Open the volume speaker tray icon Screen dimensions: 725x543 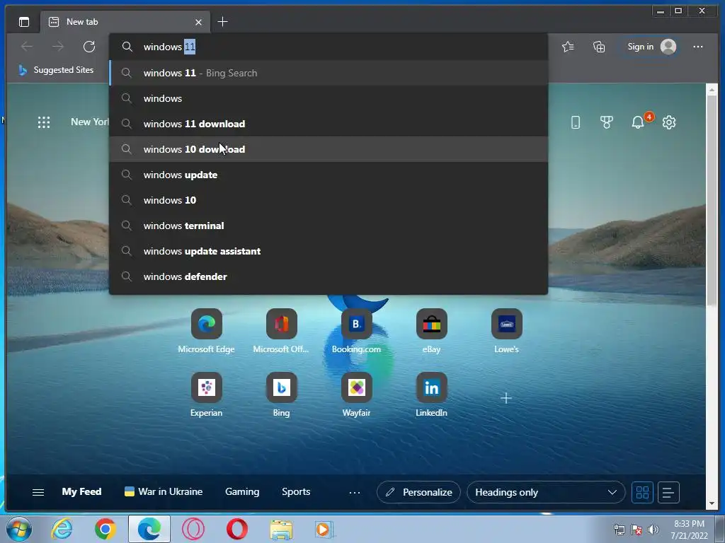653,530
